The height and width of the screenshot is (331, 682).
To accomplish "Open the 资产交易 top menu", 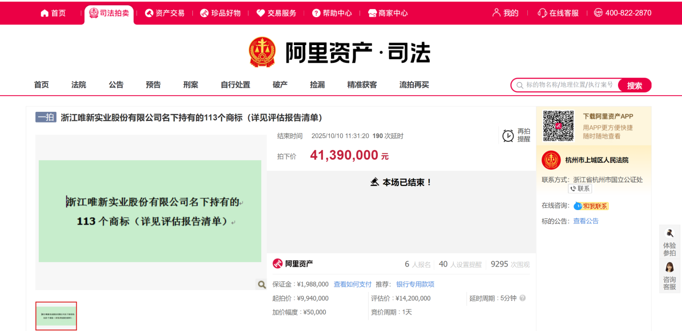I will [164, 13].
